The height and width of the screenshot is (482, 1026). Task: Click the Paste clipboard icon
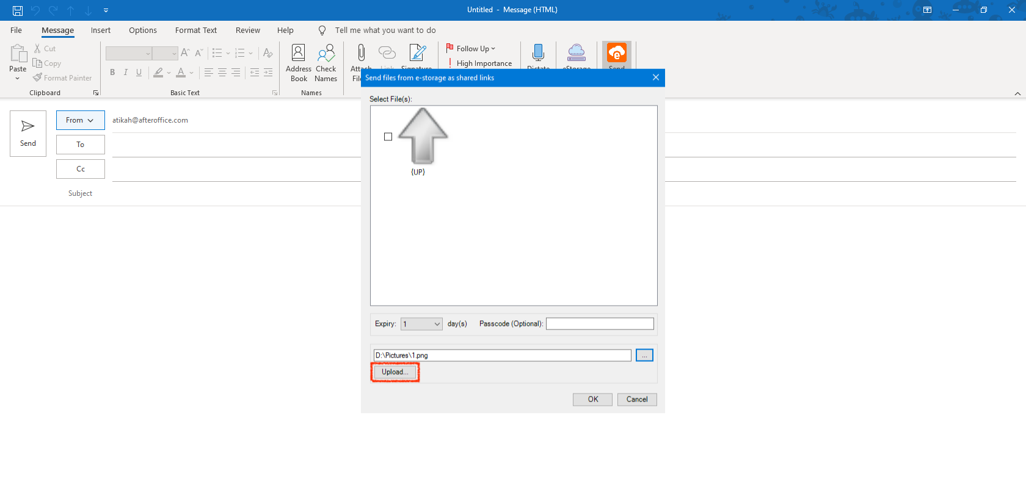(18, 55)
